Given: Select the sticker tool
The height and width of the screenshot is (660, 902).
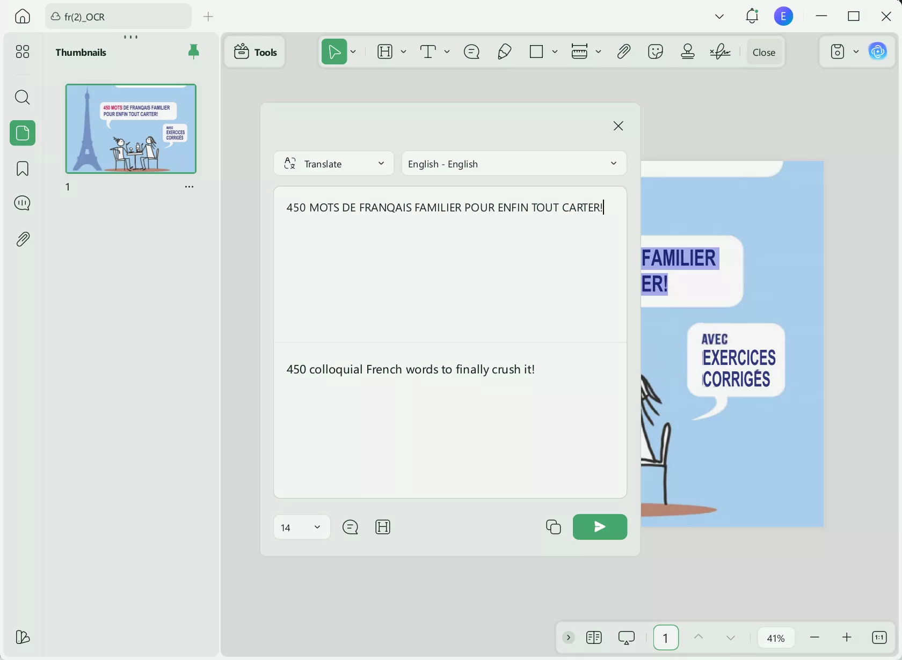Looking at the screenshot, I should tap(656, 52).
